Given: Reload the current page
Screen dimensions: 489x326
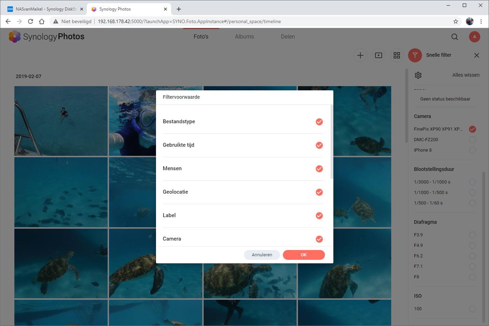Looking at the screenshot, I should click(x=30, y=21).
